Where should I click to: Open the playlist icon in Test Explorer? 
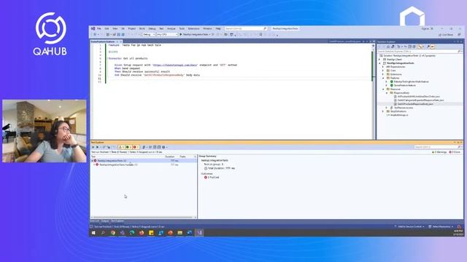point(144,147)
